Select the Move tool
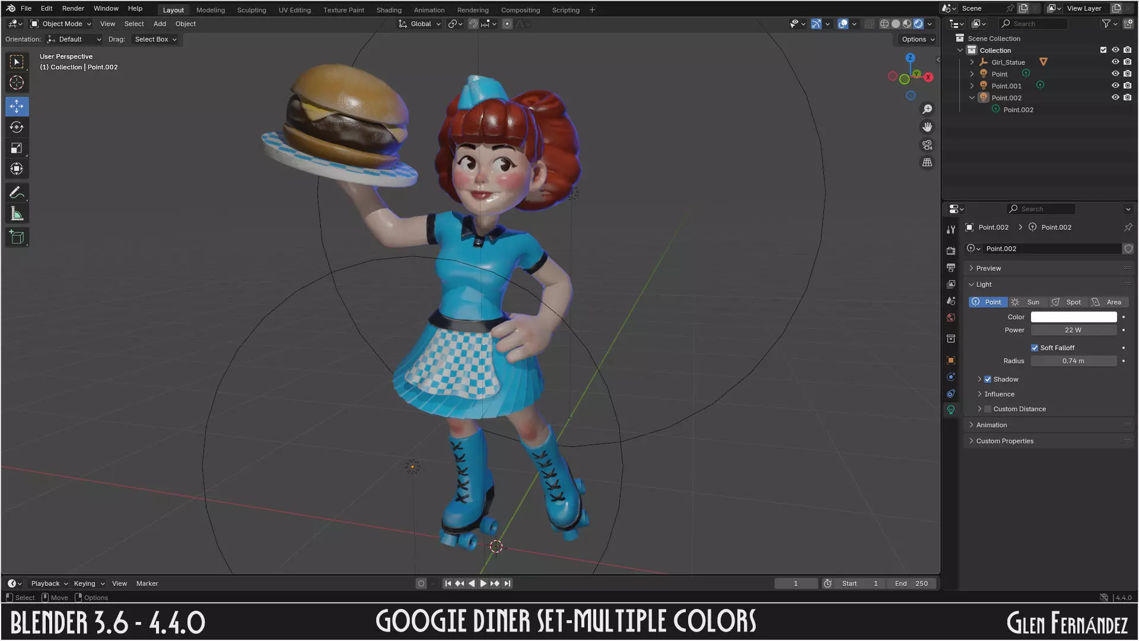The height and width of the screenshot is (641, 1139). pyautogui.click(x=17, y=106)
